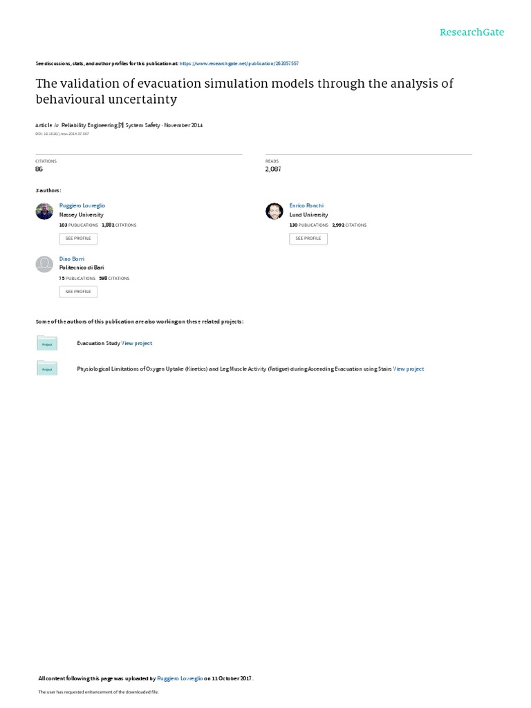Click Ruggiero Lovreglio's profile photo
This screenshot has width=531, height=708.
click(44, 211)
